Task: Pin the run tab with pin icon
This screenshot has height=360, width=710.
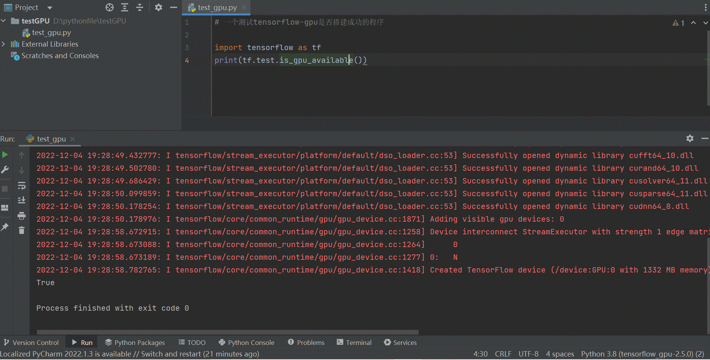Action: point(5,227)
